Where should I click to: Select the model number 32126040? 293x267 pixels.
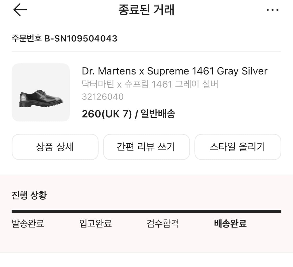pyautogui.click(x=103, y=97)
